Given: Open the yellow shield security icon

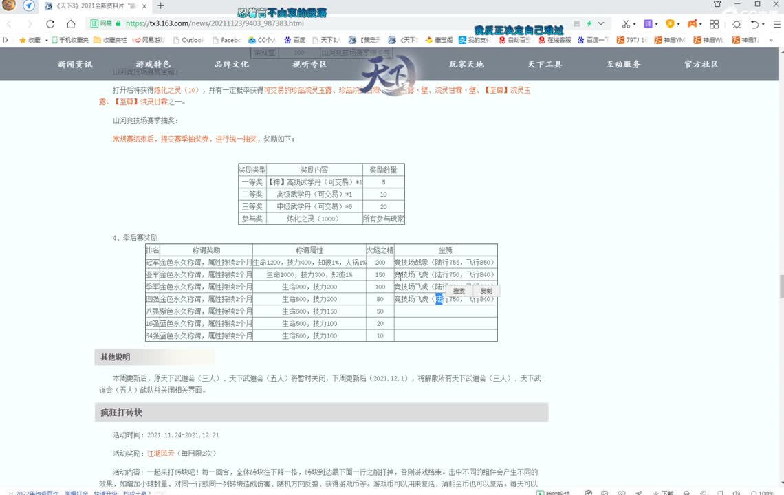Looking at the screenshot, I should tap(670, 23).
